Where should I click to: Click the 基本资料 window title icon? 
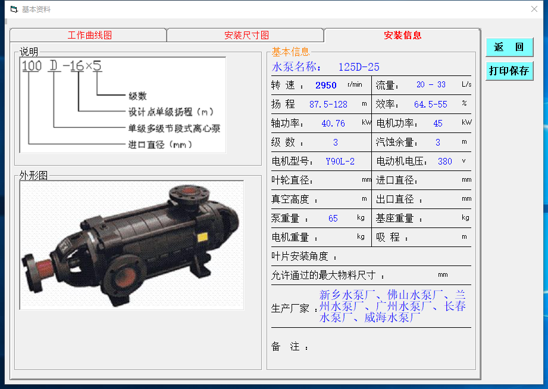click(x=14, y=10)
